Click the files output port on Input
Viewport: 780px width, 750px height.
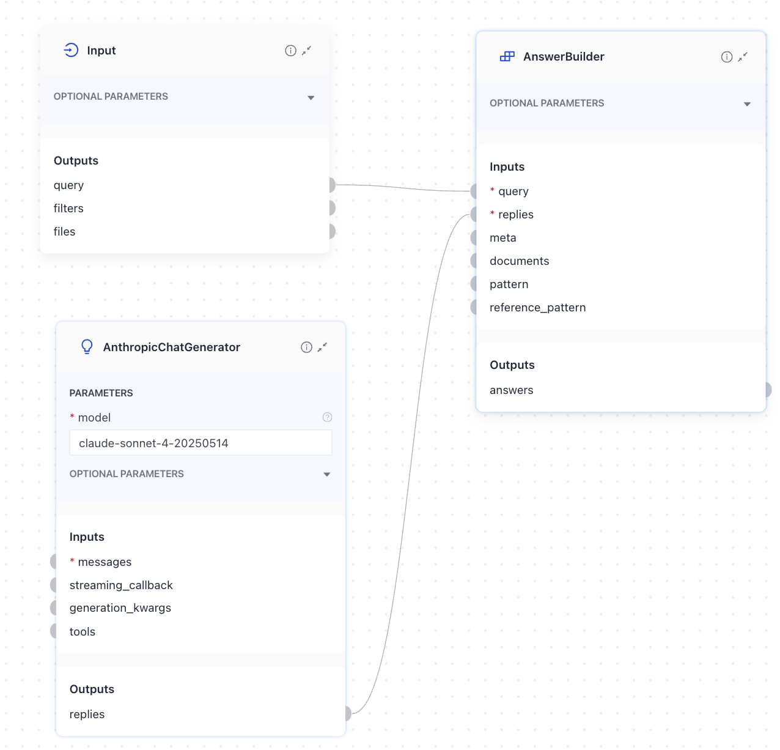click(331, 231)
